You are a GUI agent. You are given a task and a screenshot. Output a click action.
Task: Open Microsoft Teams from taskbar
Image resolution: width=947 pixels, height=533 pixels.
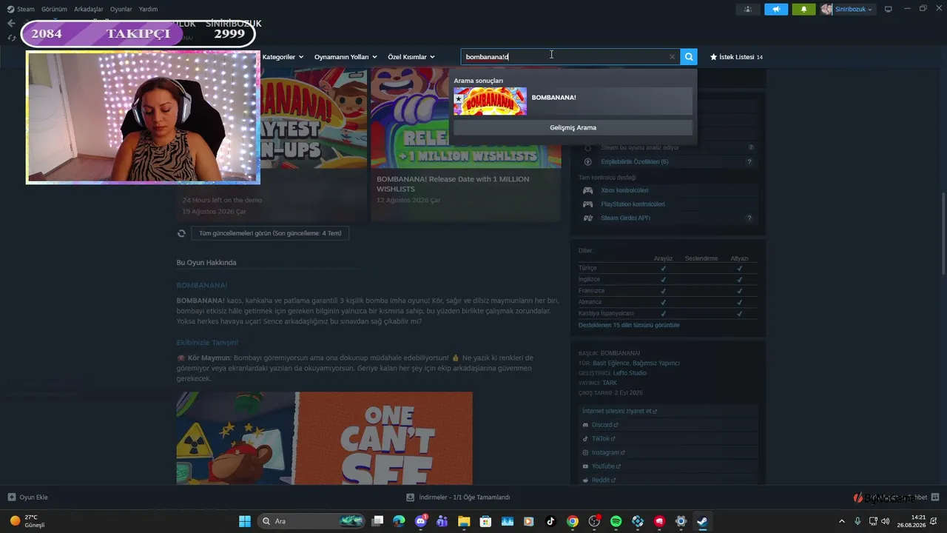pos(442,521)
